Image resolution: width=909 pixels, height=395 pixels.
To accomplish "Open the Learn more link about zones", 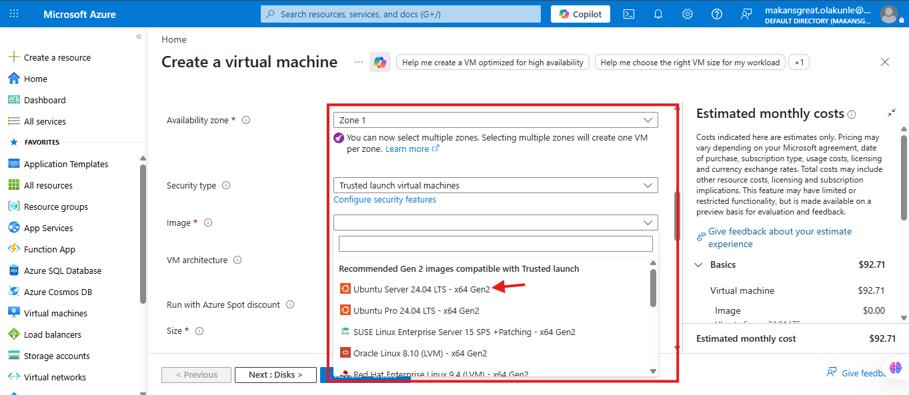I will coord(412,149).
